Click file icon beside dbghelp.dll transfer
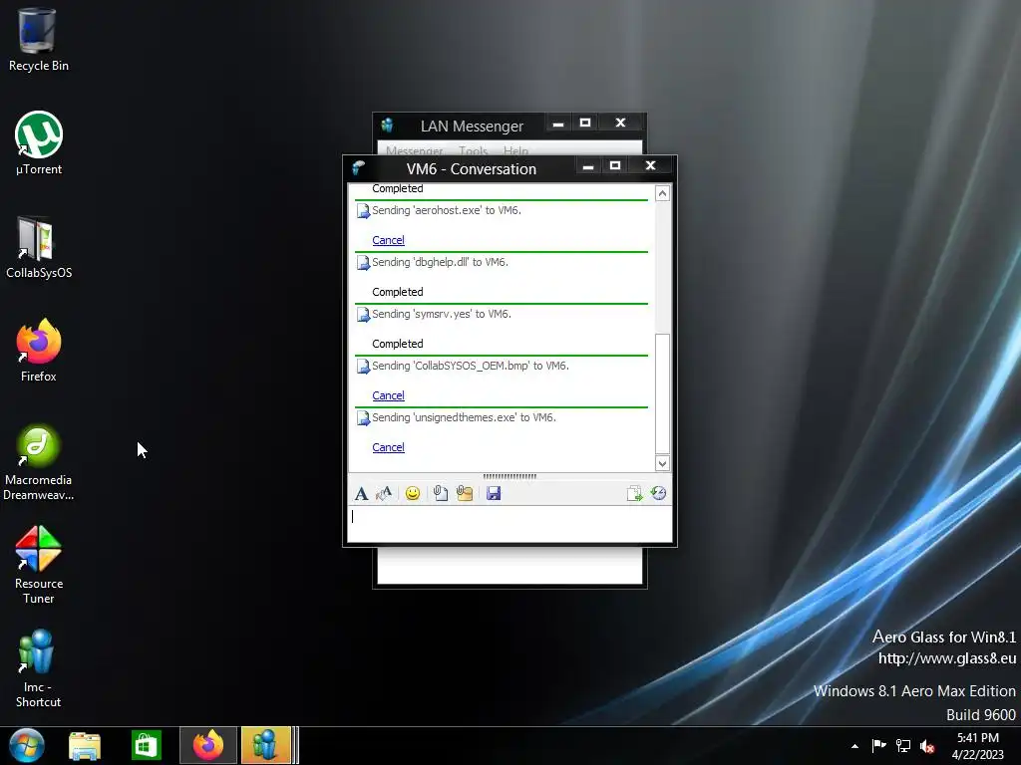Viewport: 1021px width, 765px height. coord(363,263)
